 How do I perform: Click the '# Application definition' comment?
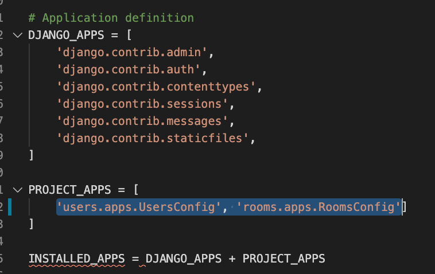[111, 18]
